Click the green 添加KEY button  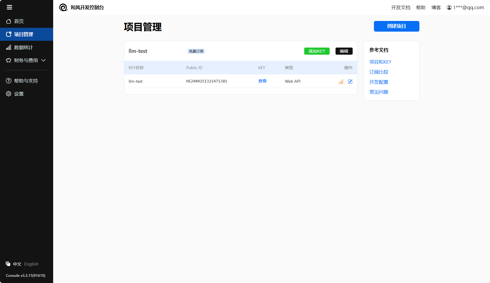317,51
